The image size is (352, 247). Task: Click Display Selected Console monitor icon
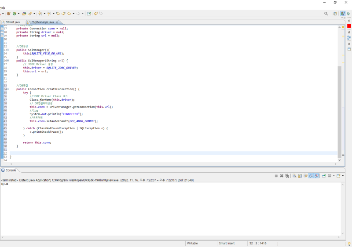330,176
